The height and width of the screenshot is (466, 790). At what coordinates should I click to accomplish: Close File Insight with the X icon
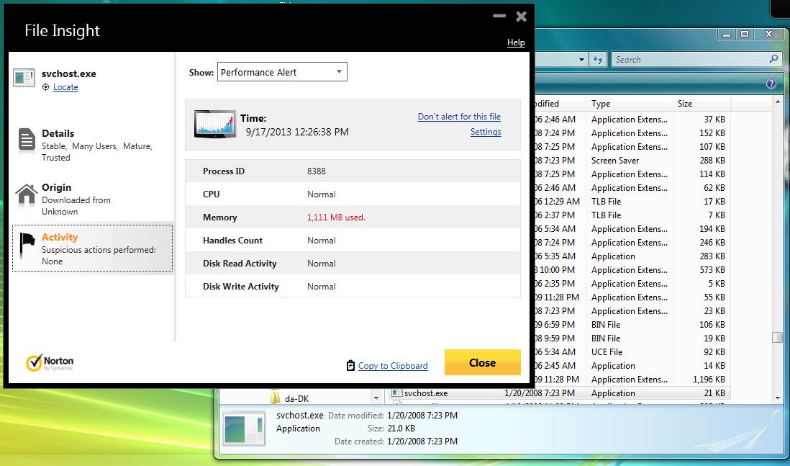pyautogui.click(x=522, y=16)
